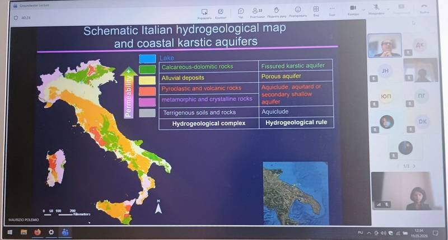
Task: Click the "Terrigenous soils and rocks" cell
Action: [208, 112]
